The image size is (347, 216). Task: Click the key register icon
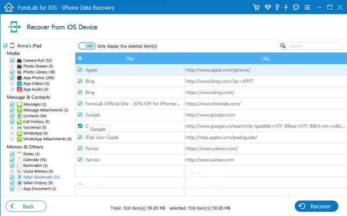click(x=277, y=7)
